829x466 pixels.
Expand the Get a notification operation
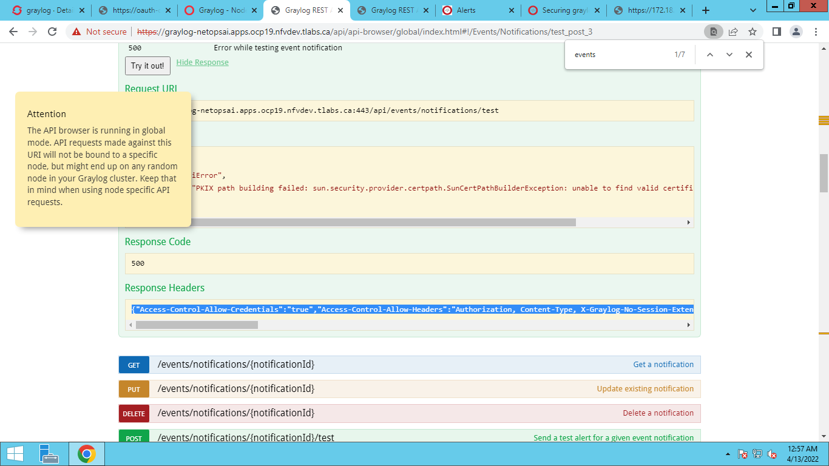click(663, 365)
